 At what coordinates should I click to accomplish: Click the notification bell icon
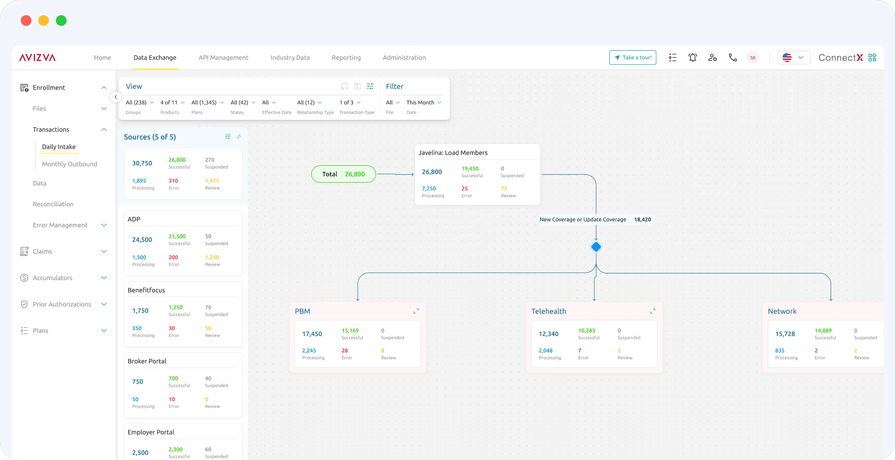click(x=692, y=58)
